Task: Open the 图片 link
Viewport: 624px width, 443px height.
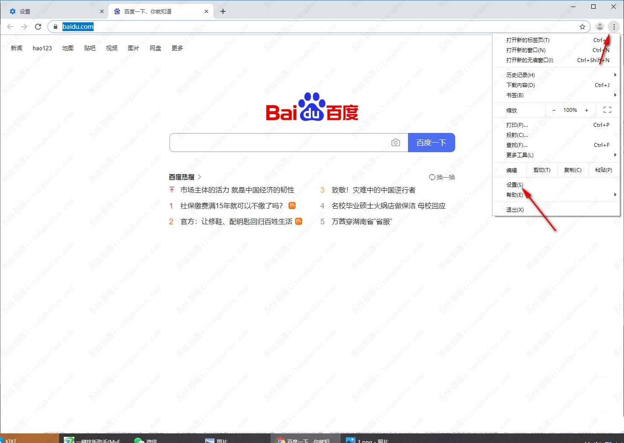Action: click(133, 48)
